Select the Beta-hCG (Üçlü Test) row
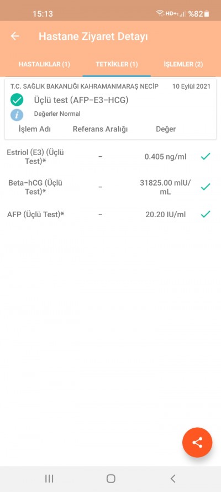 pos(110,187)
